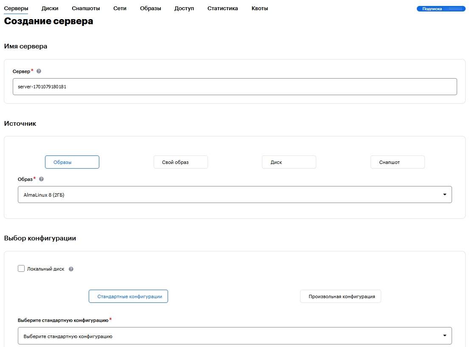
Task: Click the server name input field
Action: point(235,87)
